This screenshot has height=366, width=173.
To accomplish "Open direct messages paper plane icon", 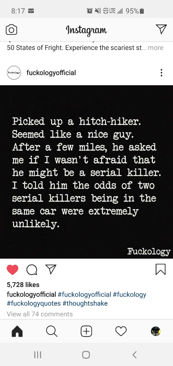I will point(161,29).
